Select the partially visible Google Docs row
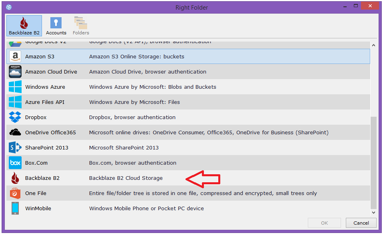The width and height of the screenshot is (383, 235). (x=120, y=43)
